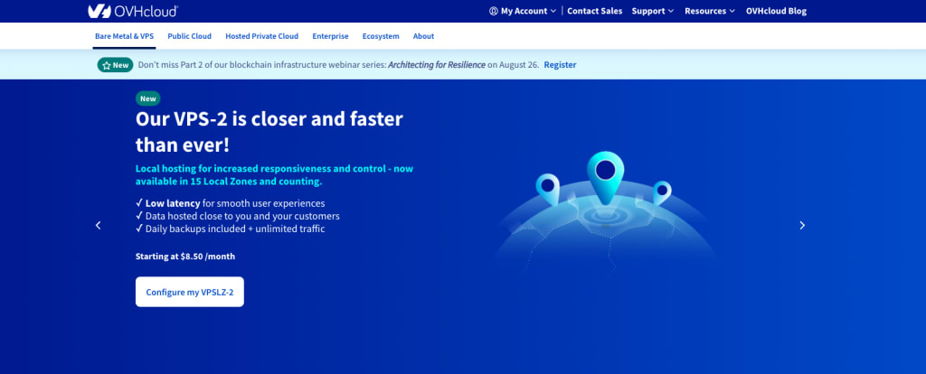Click the 'Low latency' bullet point
The width and height of the screenshot is (926, 374).
[231, 203]
